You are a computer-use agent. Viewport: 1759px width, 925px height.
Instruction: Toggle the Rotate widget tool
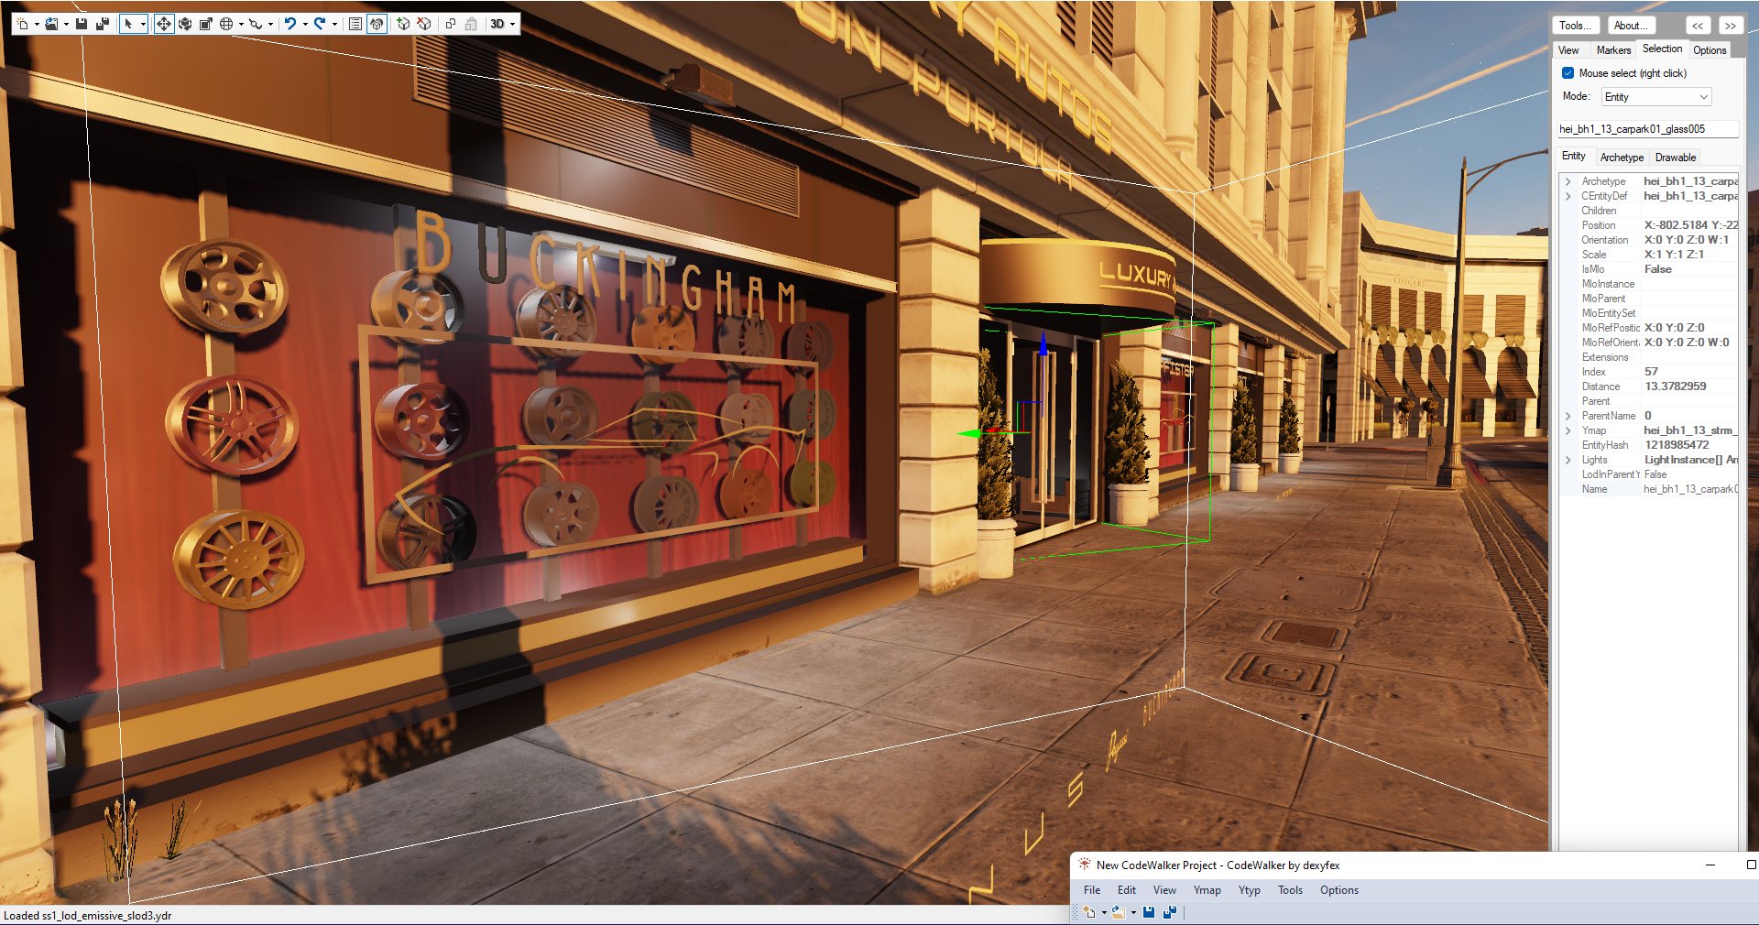tap(185, 24)
